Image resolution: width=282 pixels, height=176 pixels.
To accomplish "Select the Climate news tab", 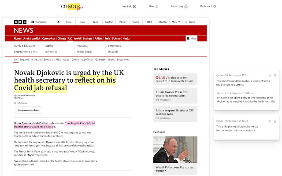I will pos(62,38).
